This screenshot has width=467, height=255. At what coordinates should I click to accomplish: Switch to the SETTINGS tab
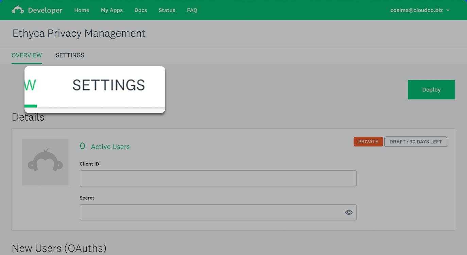(70, 55)
